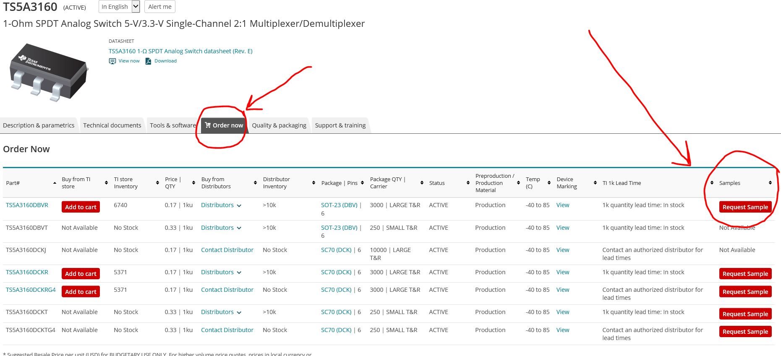
Task: Switch to Quality & packaging tab
Action: (279, 125)
